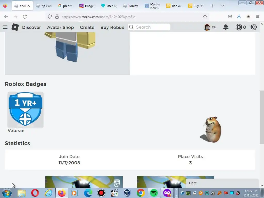Open the Firefox application menu

pos(258,16)
